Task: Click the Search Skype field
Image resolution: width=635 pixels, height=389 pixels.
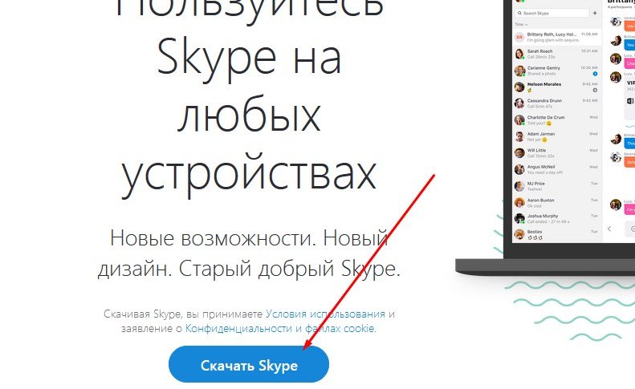Action: 552,14
